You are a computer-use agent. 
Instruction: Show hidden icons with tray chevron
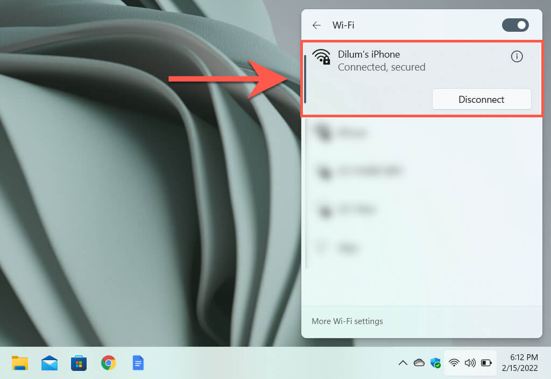(x=403, y=363)
